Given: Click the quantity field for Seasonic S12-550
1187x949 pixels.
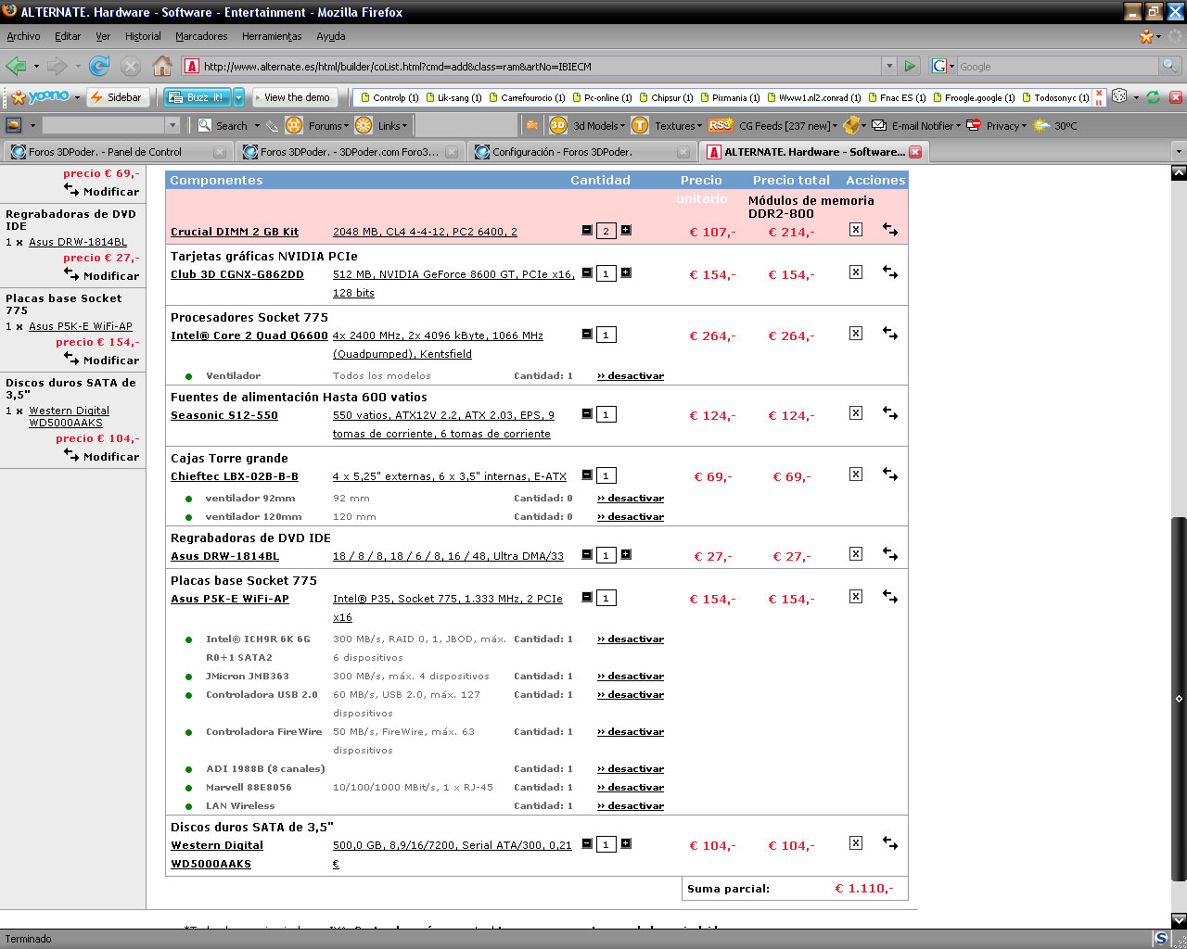Looking at the screenshot, I should tap(606, 414).
